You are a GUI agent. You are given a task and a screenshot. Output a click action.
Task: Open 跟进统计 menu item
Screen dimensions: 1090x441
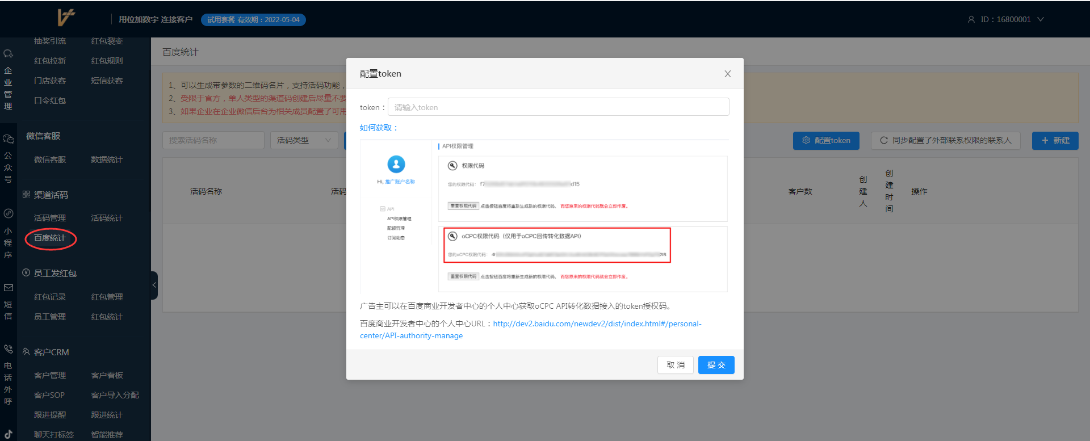[107, 415]
